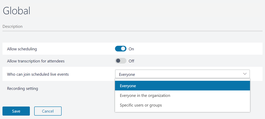Click the gray knob on transcription switch
265x119 pixels.
coord(118,61)
